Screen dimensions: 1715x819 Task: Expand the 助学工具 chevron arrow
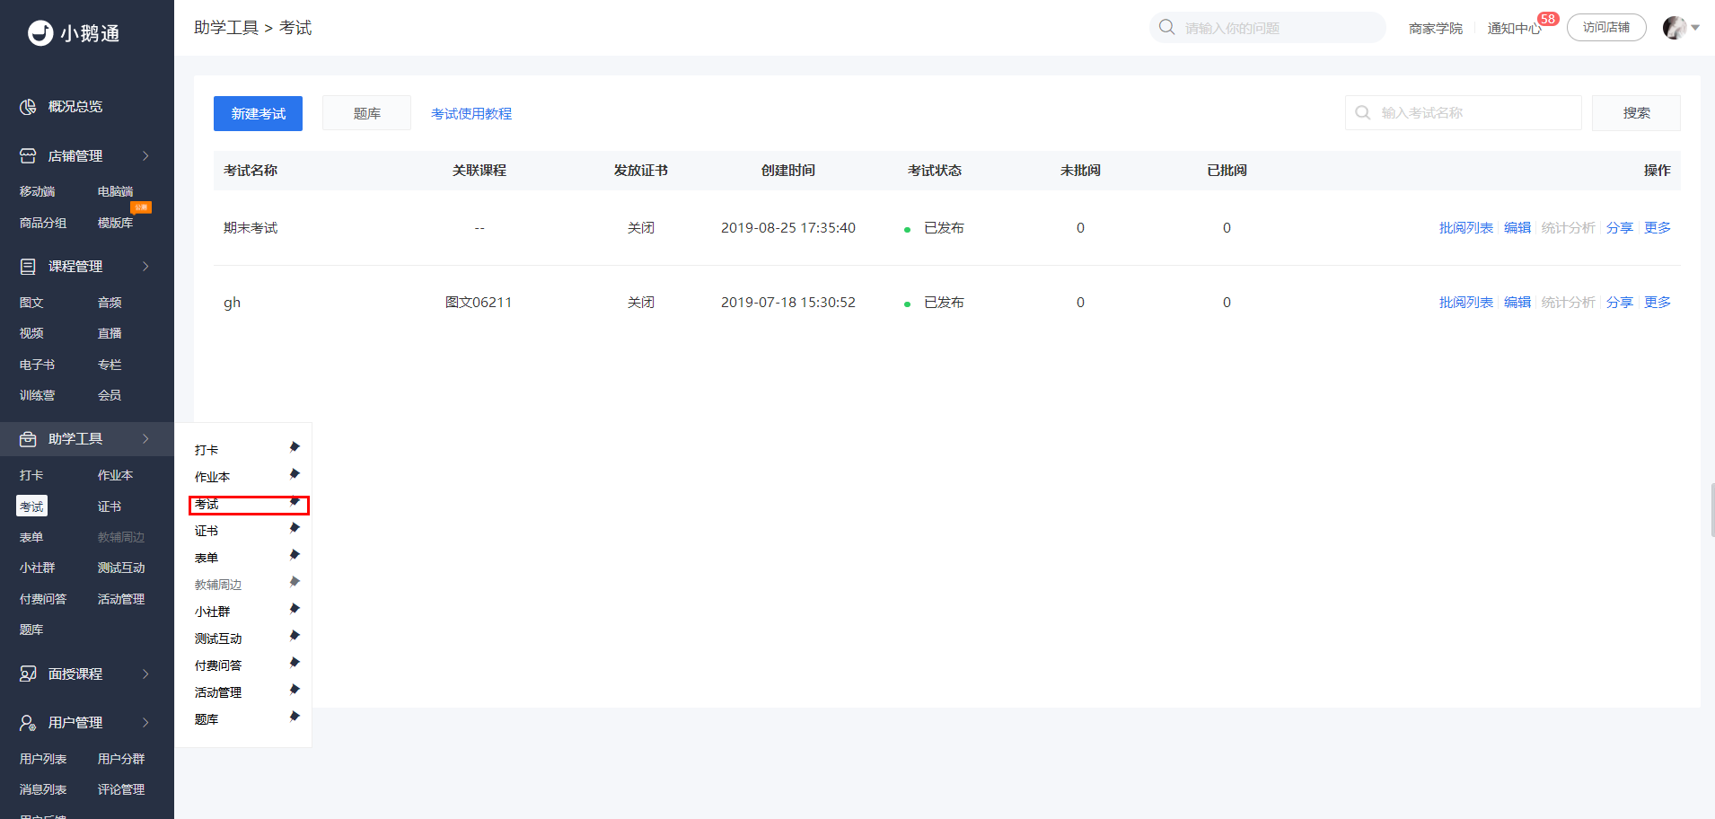coord(145,439)
